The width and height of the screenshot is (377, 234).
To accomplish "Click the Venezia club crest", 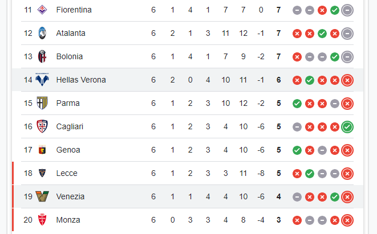I will coord(42,196).
